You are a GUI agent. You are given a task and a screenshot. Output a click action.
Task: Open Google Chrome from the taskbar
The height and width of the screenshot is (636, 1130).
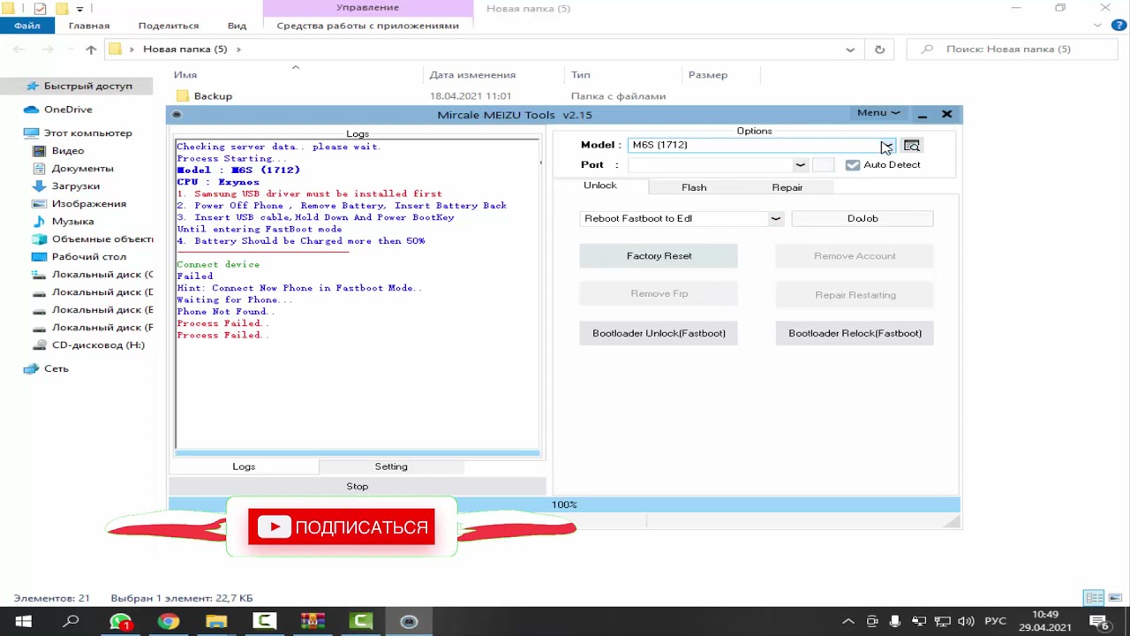168,622
